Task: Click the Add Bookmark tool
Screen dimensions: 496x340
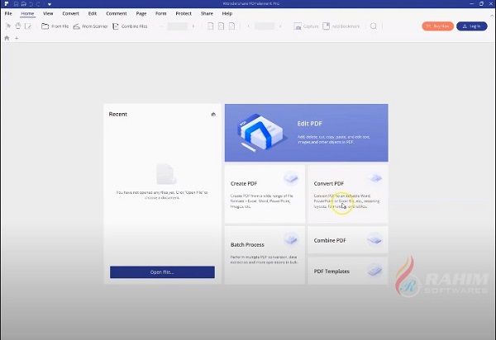Action: 341,26
